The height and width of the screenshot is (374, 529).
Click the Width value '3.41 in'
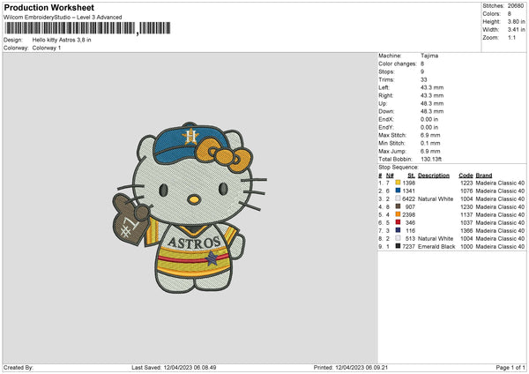[x=516, y=30]
